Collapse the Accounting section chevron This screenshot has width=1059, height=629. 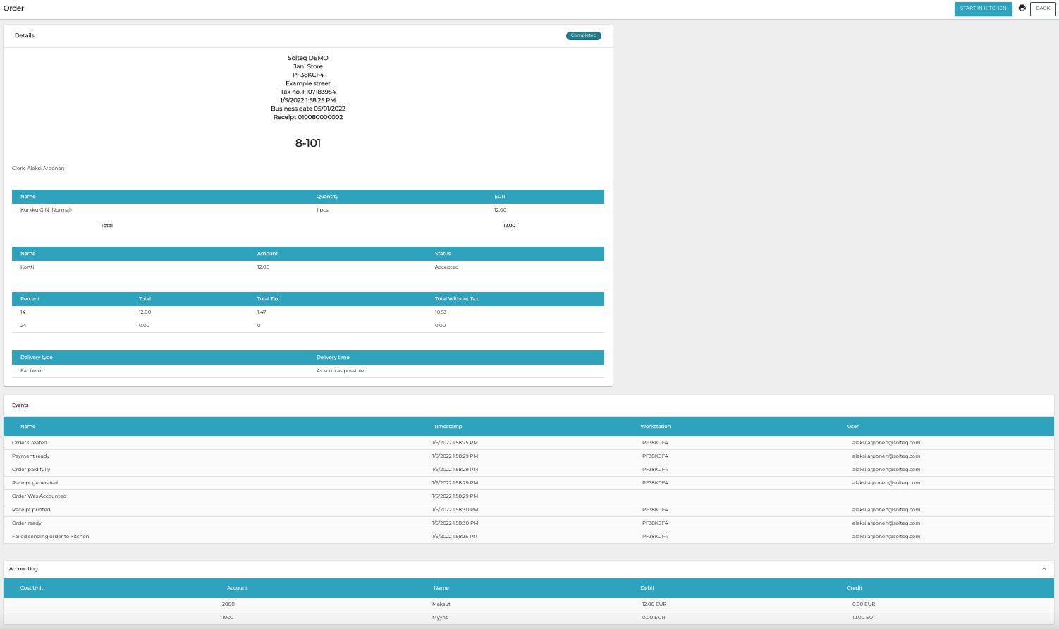(1044, 569)
